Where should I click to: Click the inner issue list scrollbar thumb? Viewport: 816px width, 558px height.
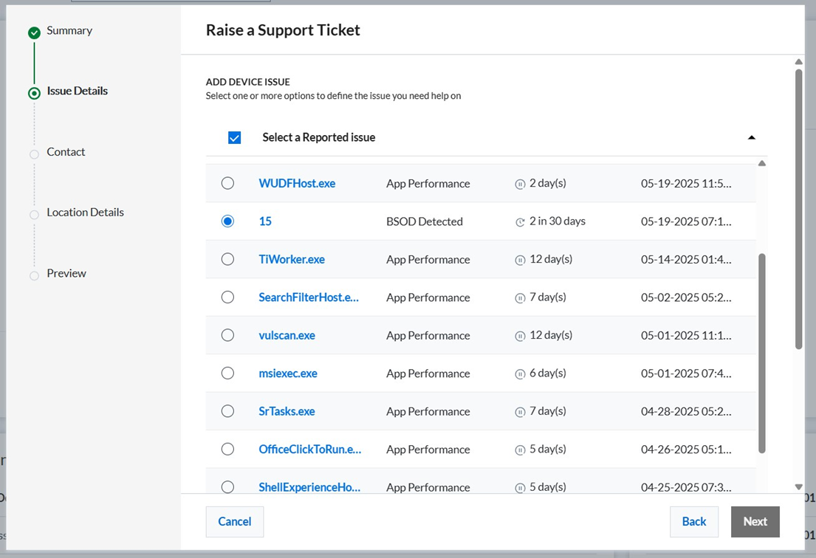click(x=762, y=354)
